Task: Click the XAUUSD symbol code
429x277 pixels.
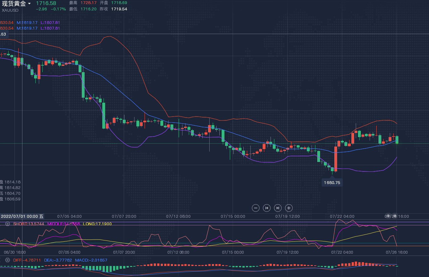Action: (10, 10)
